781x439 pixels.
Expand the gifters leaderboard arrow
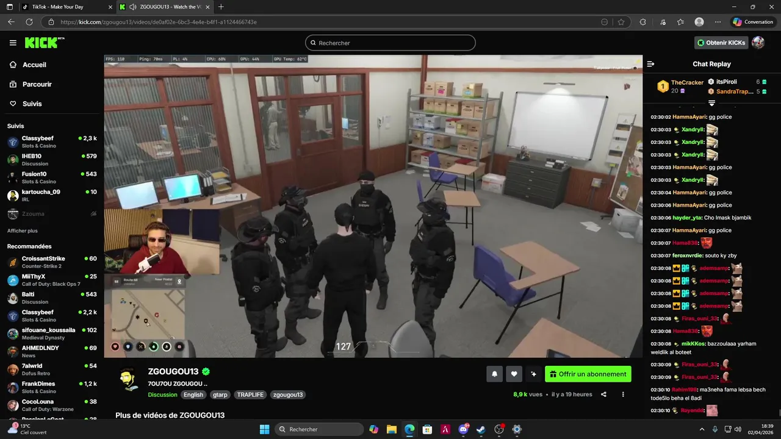(x=711, y=102)
